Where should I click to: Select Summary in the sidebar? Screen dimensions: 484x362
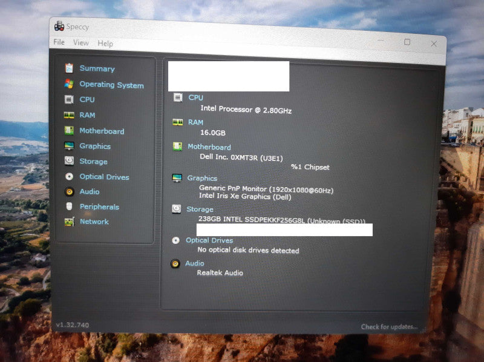(97, 68)
